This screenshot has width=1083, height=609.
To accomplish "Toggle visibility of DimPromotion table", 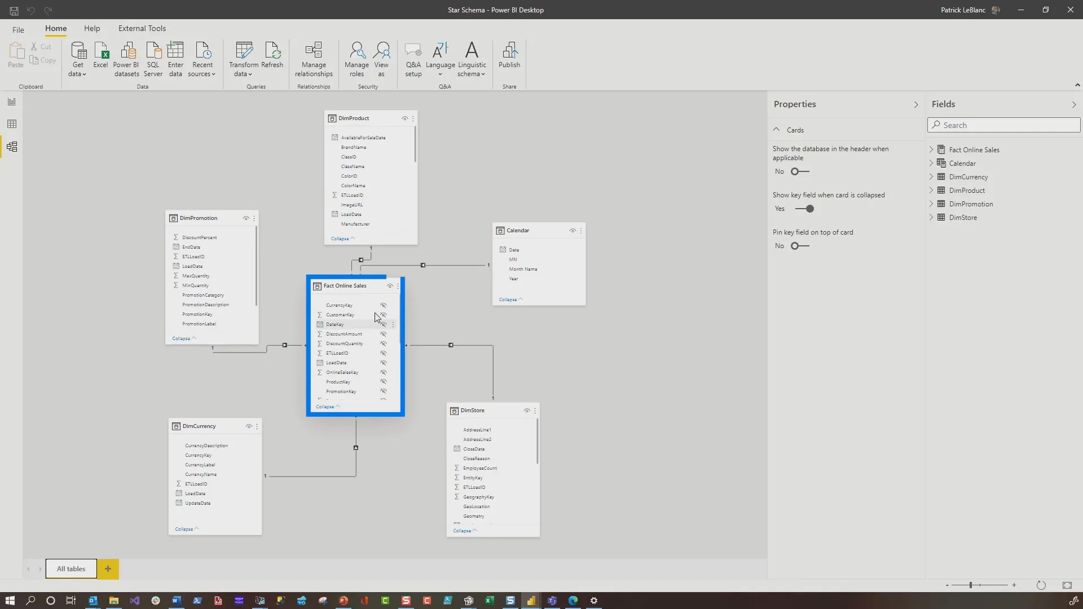I will point(246,218).
